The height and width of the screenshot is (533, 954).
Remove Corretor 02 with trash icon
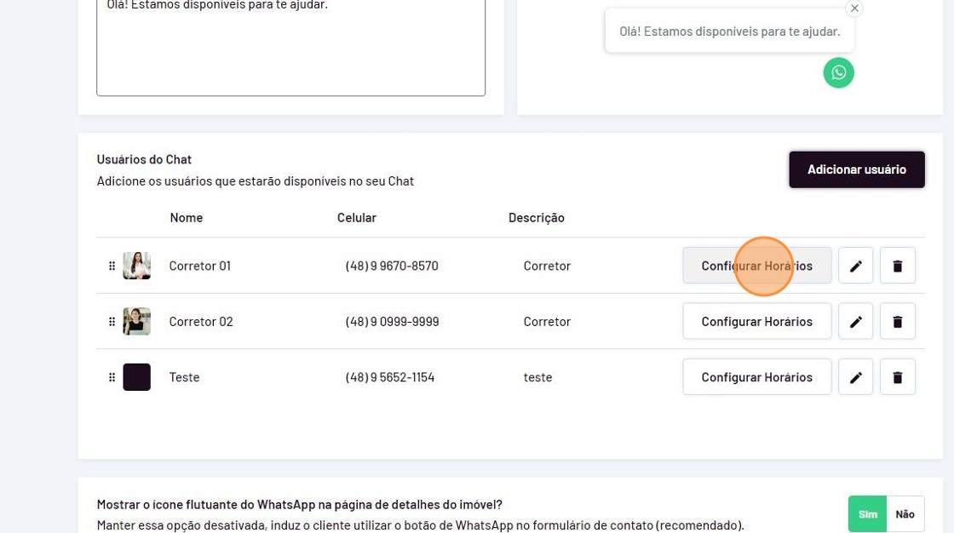click(x=897, y=322)
